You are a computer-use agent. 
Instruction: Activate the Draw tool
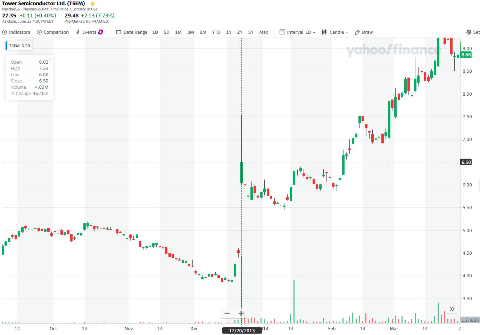click(x=364, y=32)
